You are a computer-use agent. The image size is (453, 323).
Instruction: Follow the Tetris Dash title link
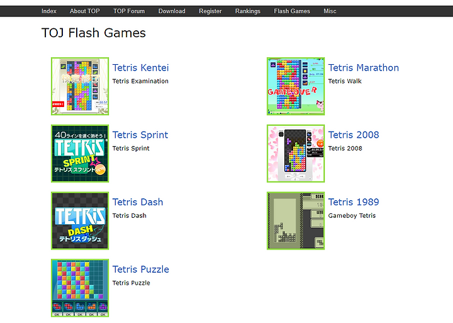138,202
